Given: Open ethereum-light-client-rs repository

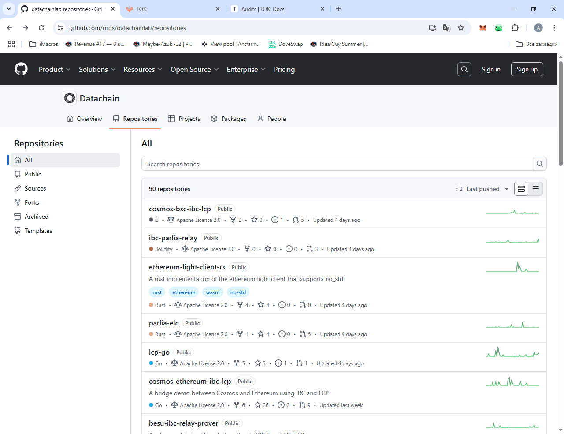Looking at the screenshot, I should point(187,267).
